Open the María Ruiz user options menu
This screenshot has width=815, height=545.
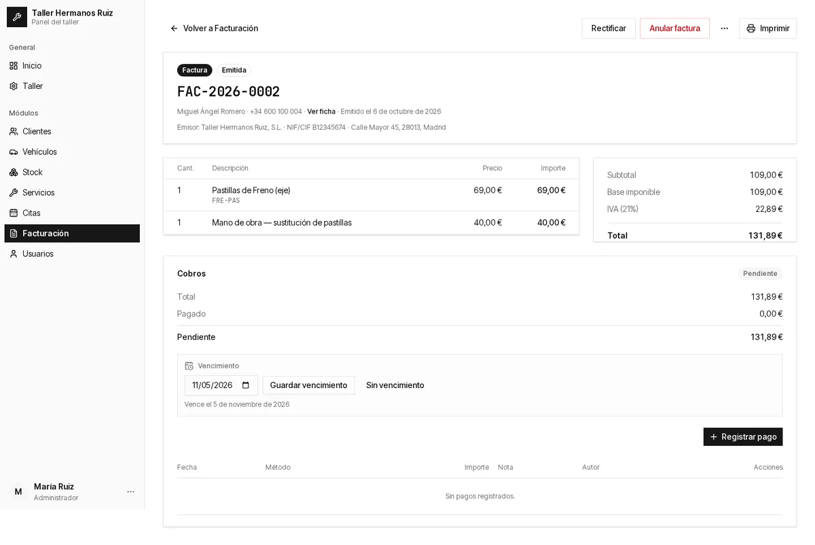pyautogui.click(x=131, y=492)
